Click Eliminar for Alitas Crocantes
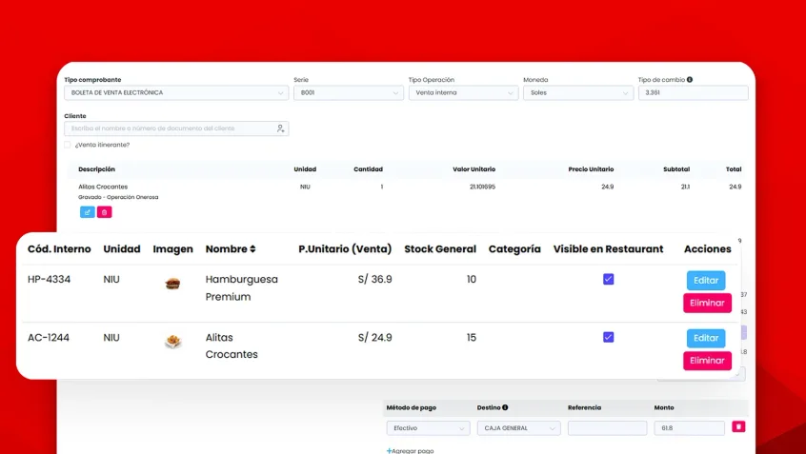Image resolution: width=806 pixels, height=454 pixels. 707,361
